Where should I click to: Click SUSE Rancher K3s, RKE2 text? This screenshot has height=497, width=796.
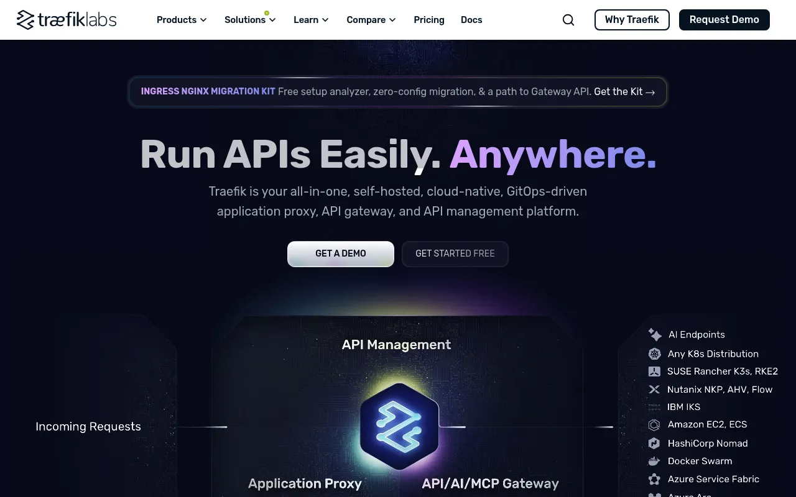(x=723, y=372)
